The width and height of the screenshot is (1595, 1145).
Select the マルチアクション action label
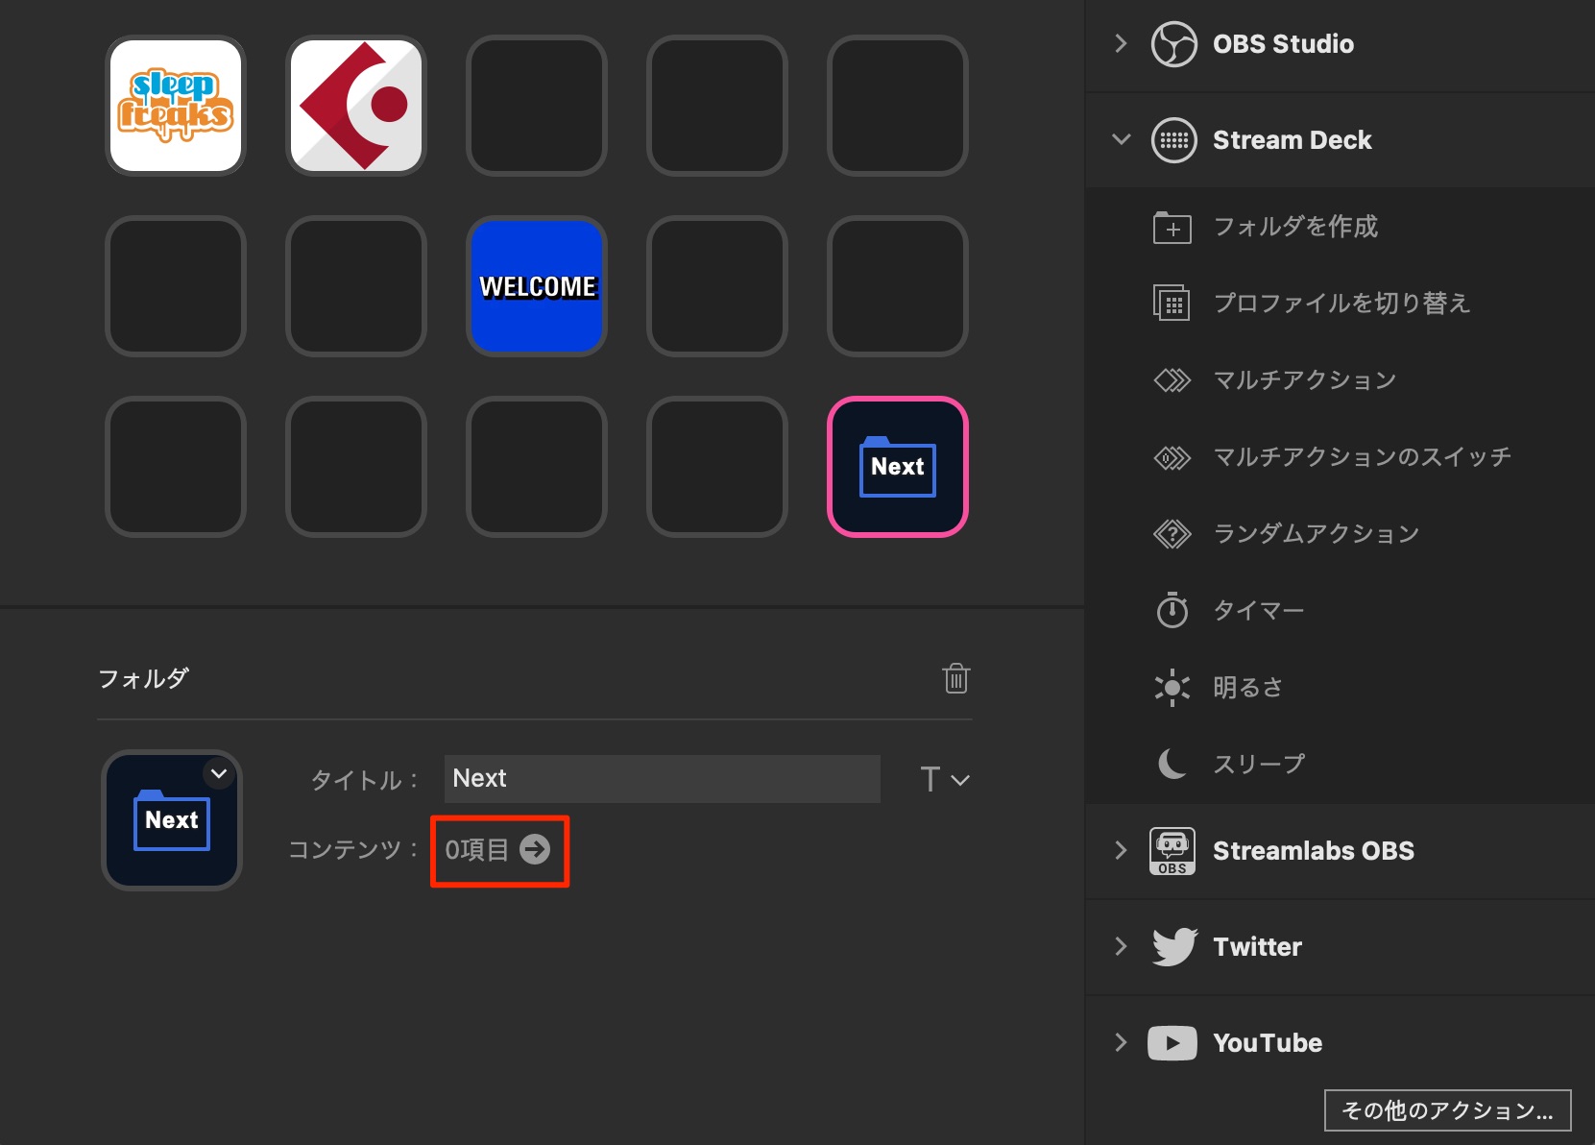pos(1305,380)
